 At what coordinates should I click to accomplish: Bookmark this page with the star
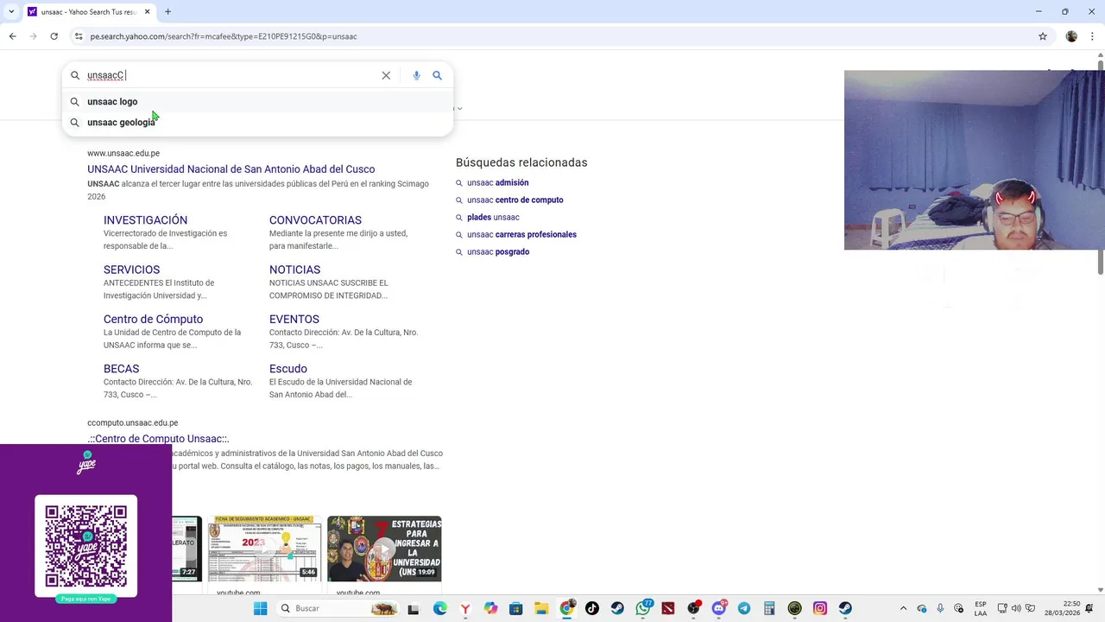pos(1043,36)
